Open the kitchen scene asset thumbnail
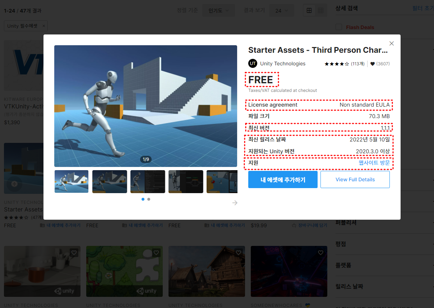 pos(42,271)
